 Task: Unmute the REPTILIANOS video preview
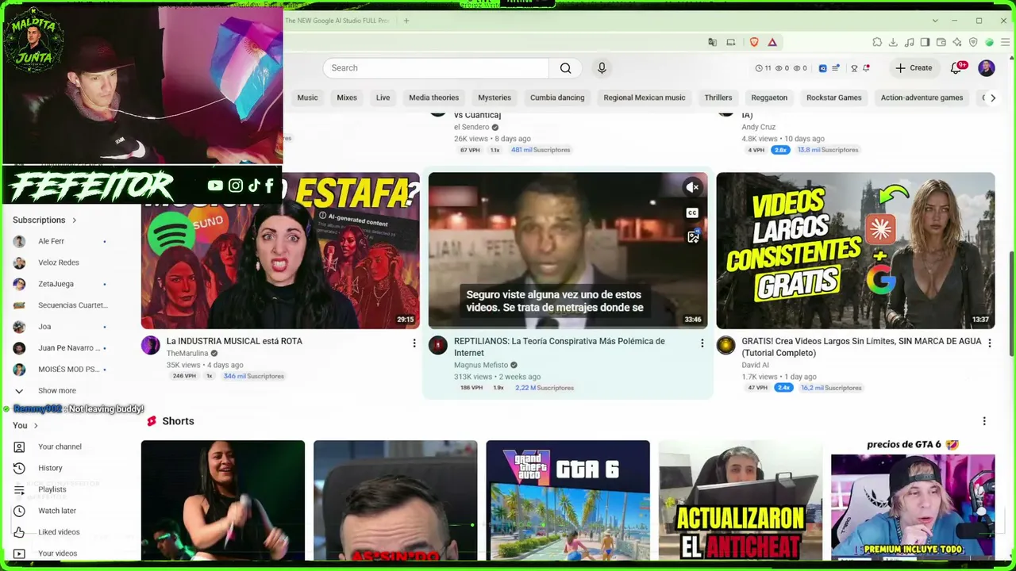point(692,187)
